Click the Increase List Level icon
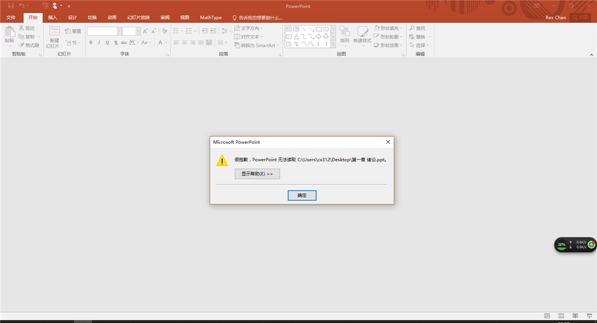The width and height of the screenshot is (597, 323). click(x=213, y=31)
